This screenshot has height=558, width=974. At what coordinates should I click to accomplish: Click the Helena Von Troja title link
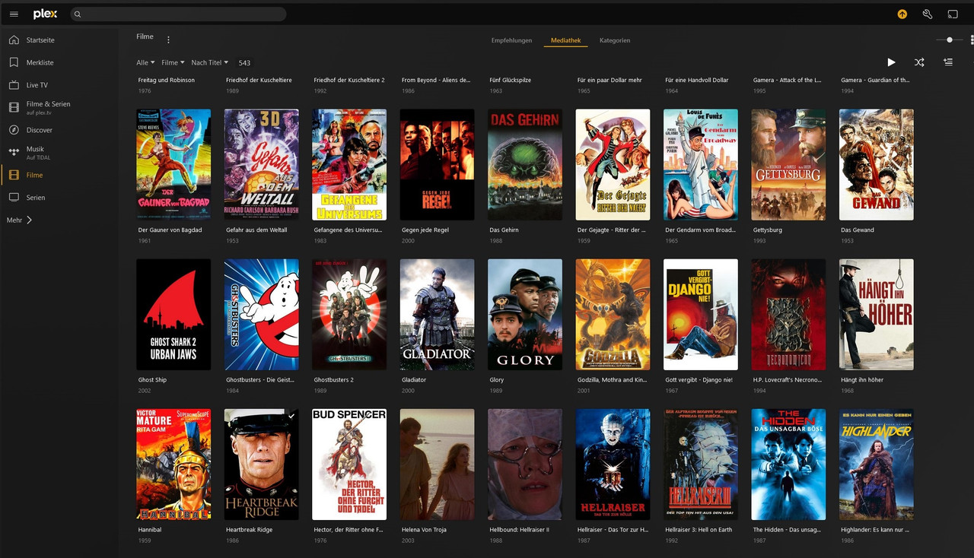[424, 530]
